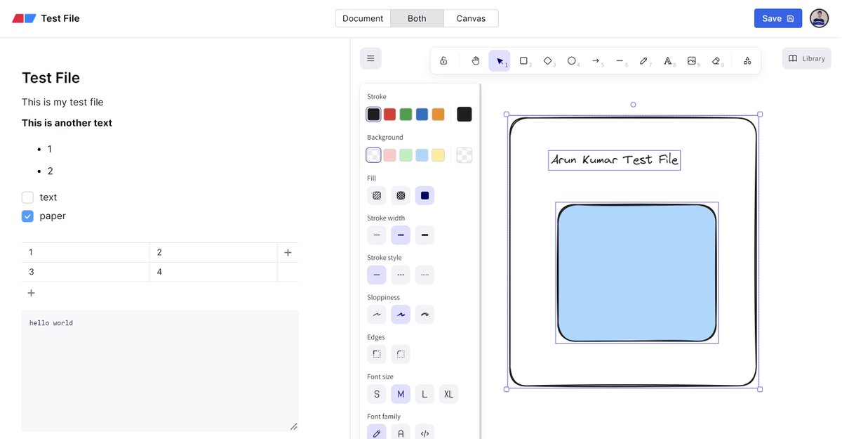Image resolution: width=842 pixels, height=439 pixels.
Task: Select the Diamond tool
Action: (548, 61)
